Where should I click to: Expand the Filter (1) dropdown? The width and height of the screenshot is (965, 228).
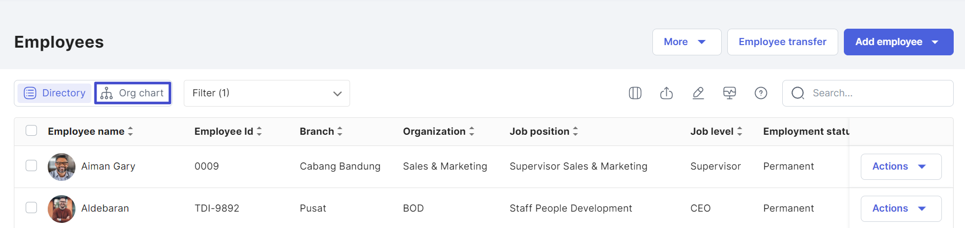(267, 93)
